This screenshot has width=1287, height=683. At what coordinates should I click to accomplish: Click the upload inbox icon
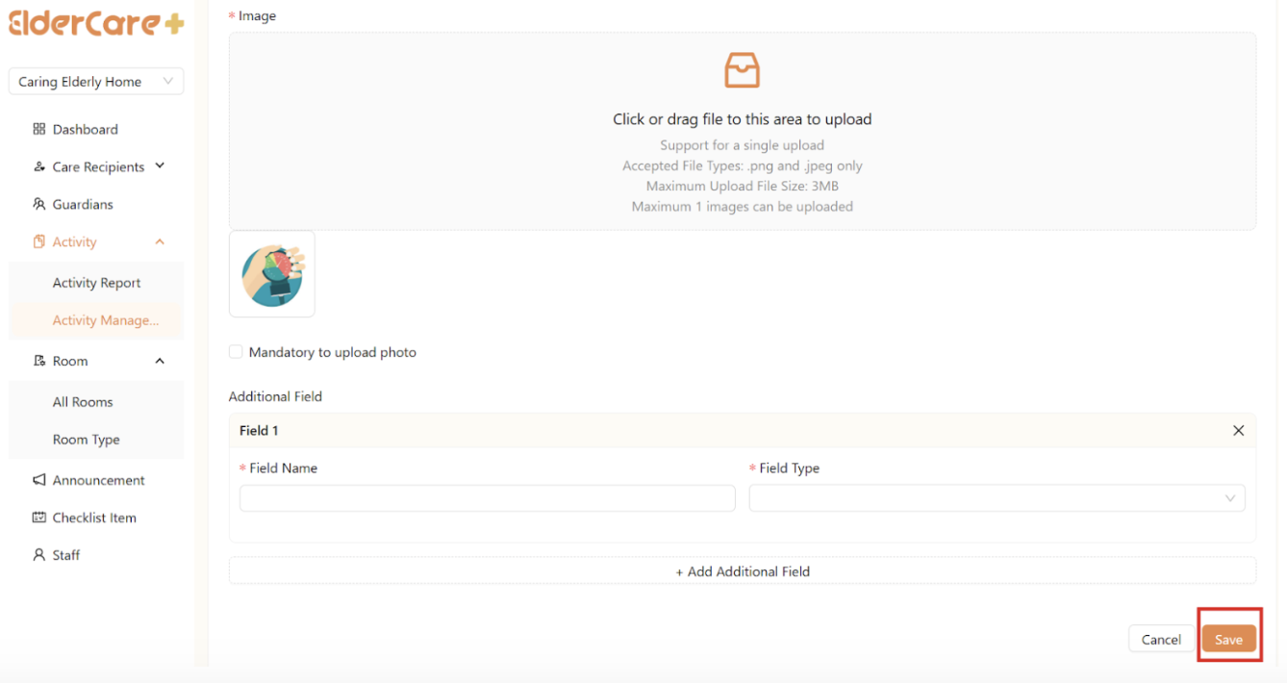click(x=742, y=71)
